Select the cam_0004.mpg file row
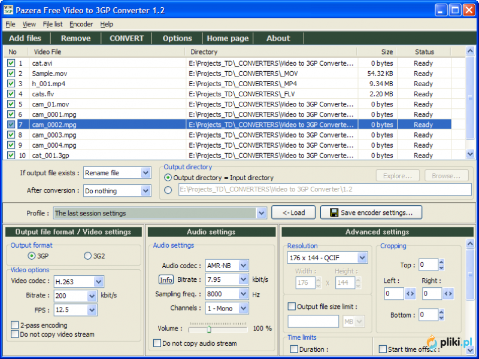 (228, 145)
